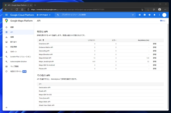Image resolution: width=171 pixels, height=113 pixels.
Task: Select the Maps Embed API row name
Action: (x=45, y=58)
